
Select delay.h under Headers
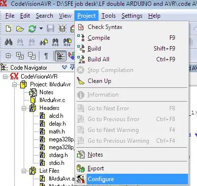tap(57, 124)
